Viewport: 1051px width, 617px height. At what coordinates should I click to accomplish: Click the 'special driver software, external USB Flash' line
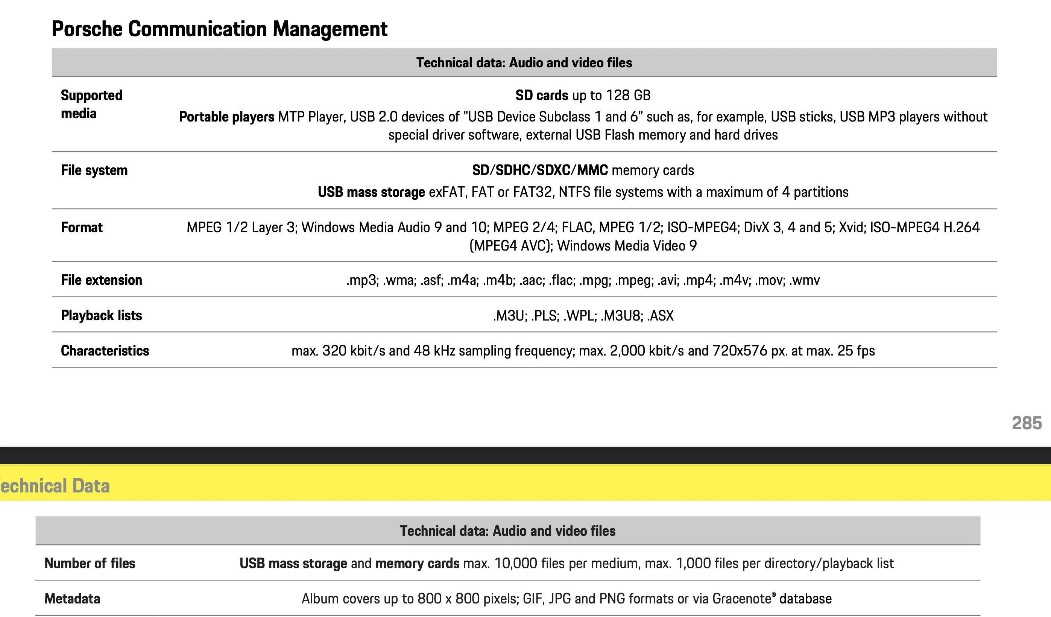(x=583, y=135)
